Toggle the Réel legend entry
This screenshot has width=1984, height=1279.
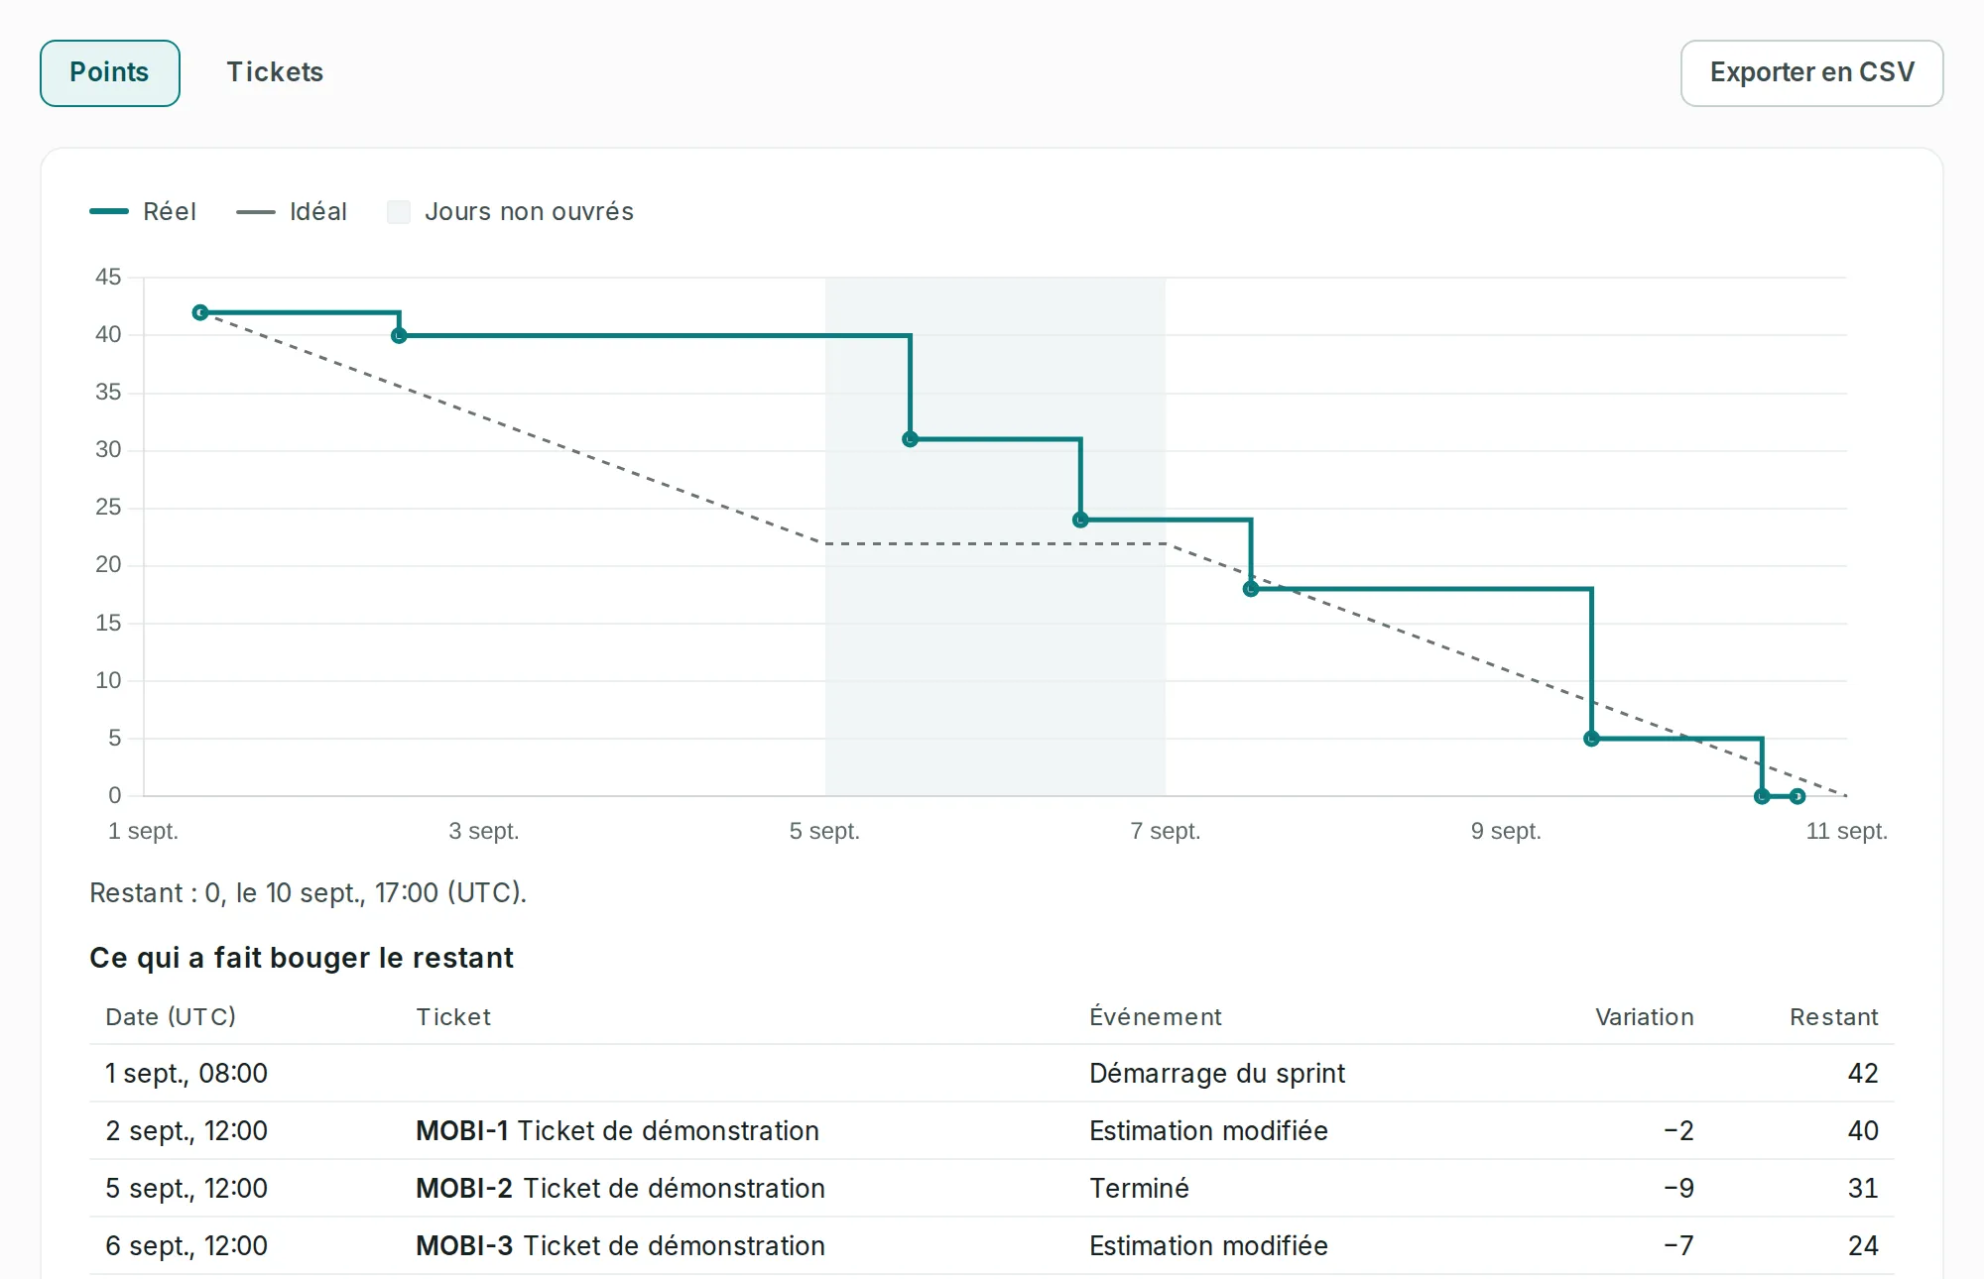click(143, 211)
